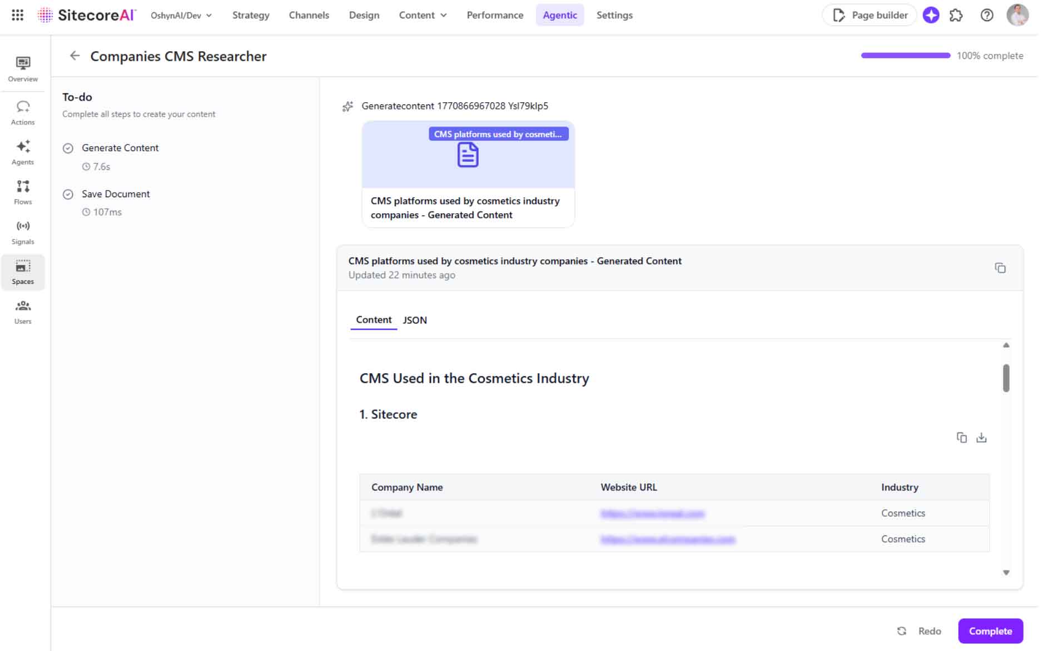Open the Settings menu
The image size is (1043, 651).
[614, 15]
